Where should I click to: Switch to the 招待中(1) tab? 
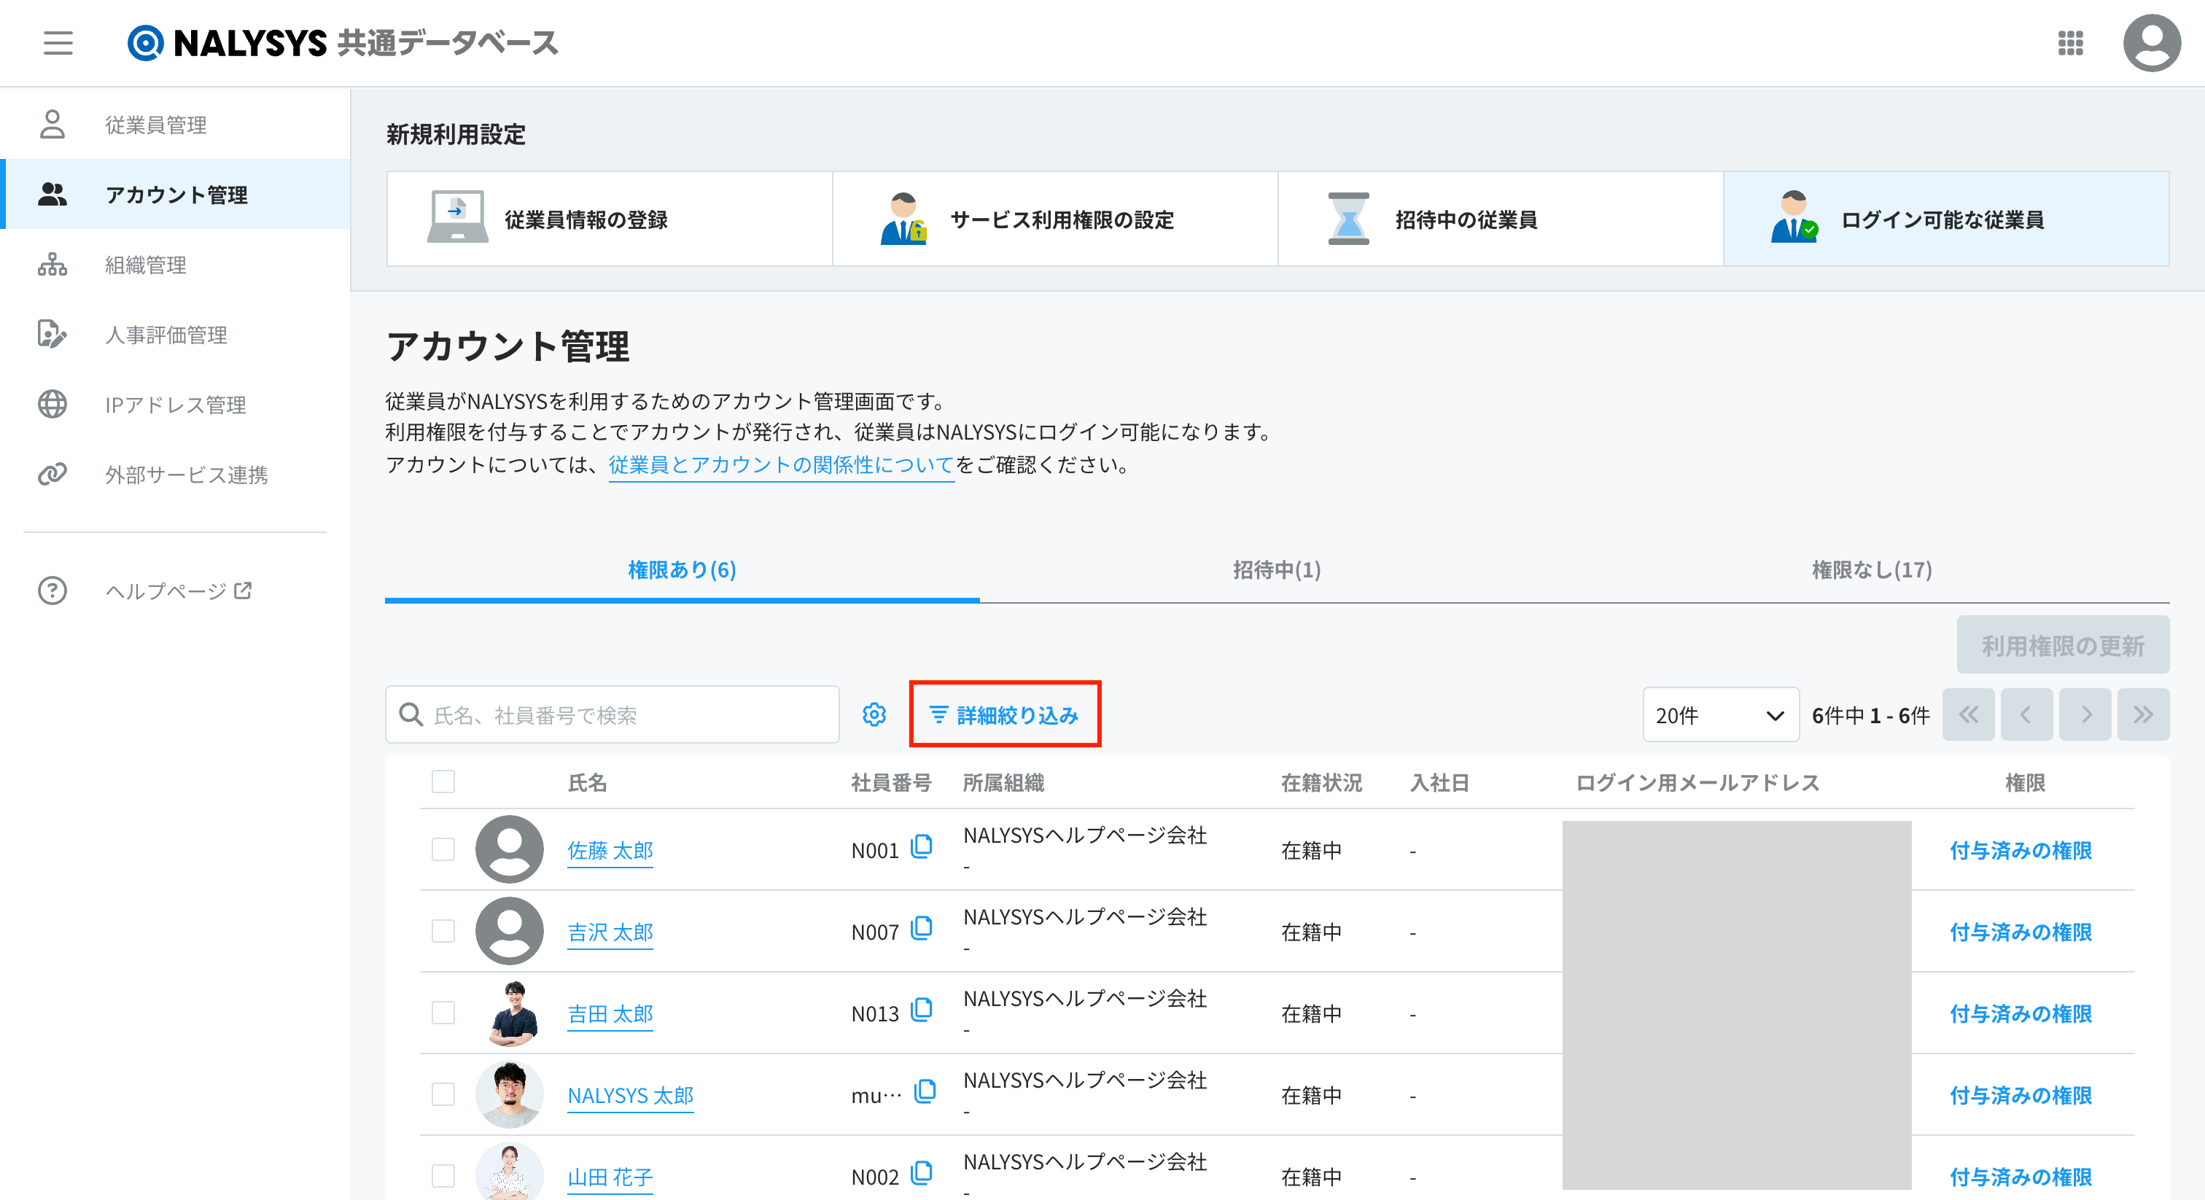click(1276, 570)
